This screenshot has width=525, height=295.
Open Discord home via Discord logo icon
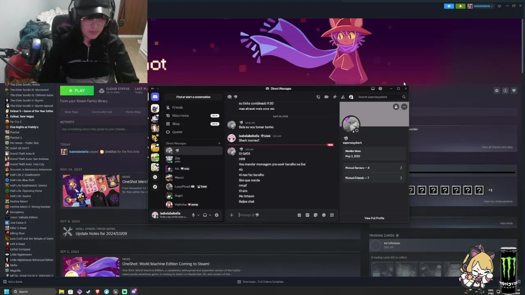(155, 97)
